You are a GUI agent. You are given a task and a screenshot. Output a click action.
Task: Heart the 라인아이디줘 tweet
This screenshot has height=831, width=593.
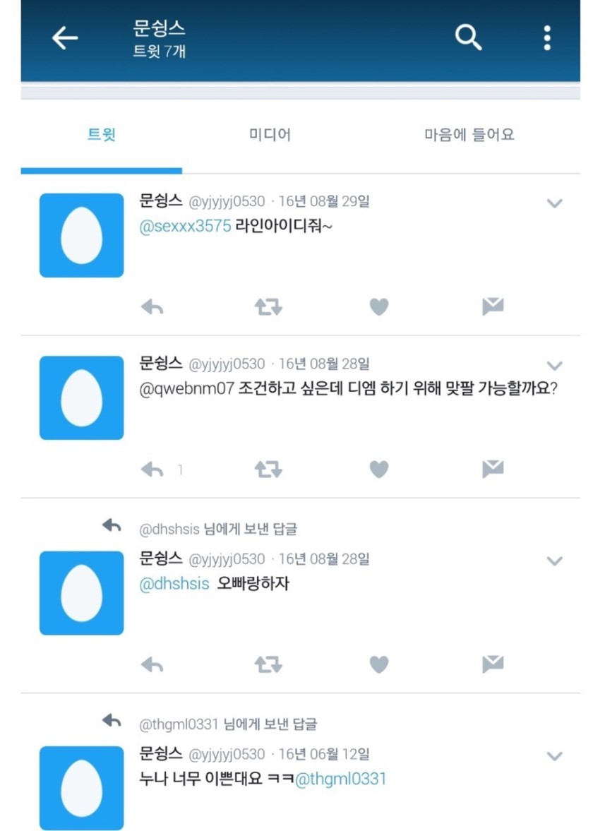379,307
